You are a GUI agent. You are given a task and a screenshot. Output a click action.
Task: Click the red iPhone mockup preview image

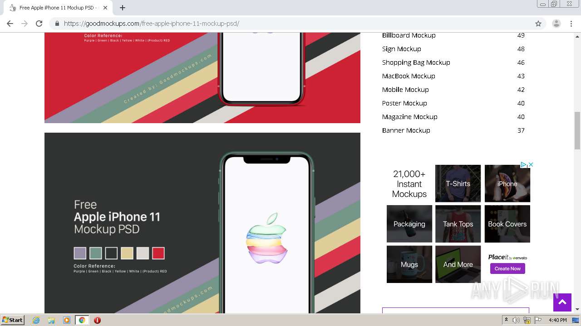coord(202,78)
